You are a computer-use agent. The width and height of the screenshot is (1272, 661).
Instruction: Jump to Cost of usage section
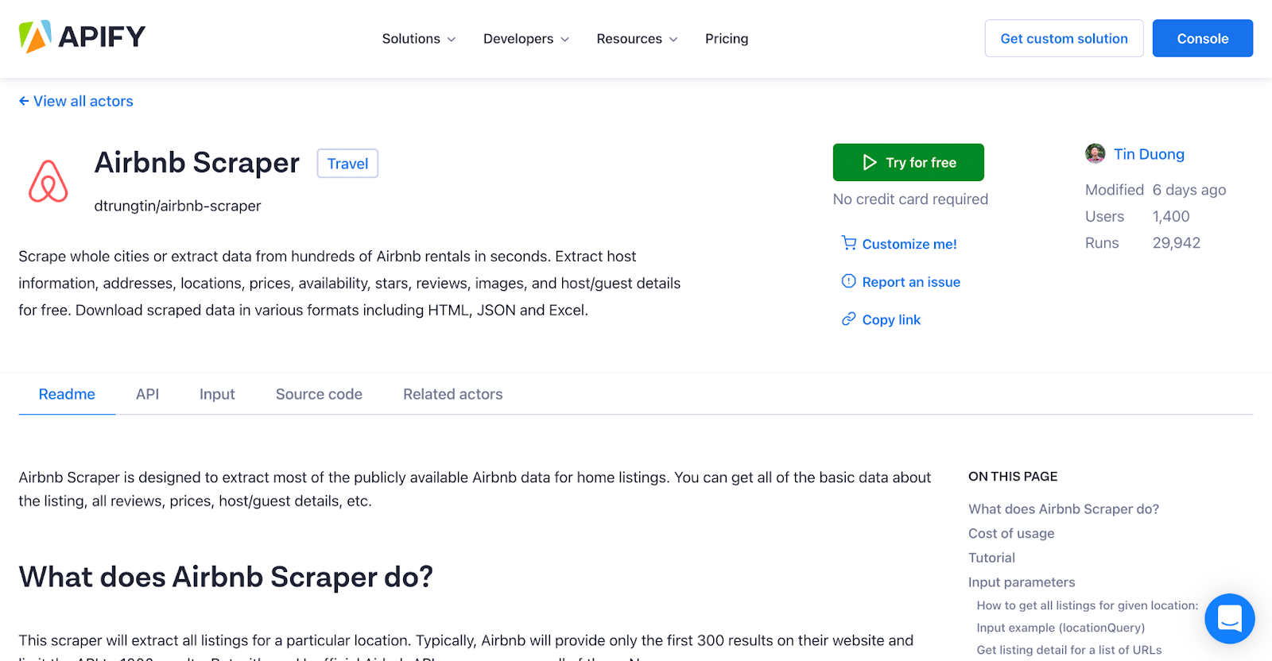(x=1011, y=534)
